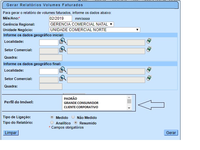
Task: Open Gerência Regional dropdown
Action: tap(81, 24)
